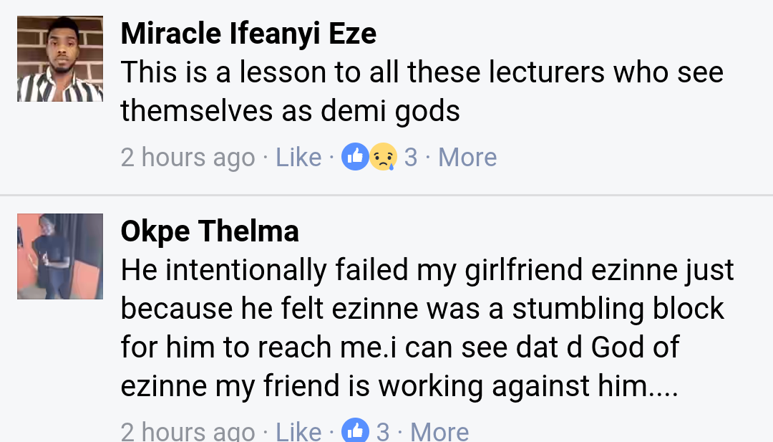This screenshot has width=773, height=442.
Task: Click the last line 'ezinne my friend is working against him'
Action: pos(399,386)
